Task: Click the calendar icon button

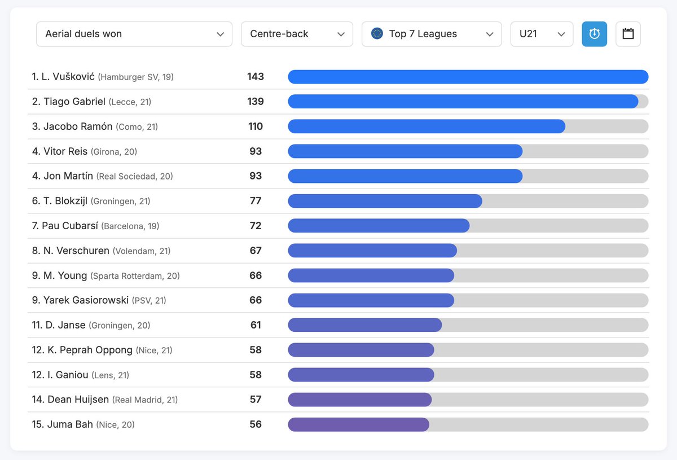Action: [628, 34]
